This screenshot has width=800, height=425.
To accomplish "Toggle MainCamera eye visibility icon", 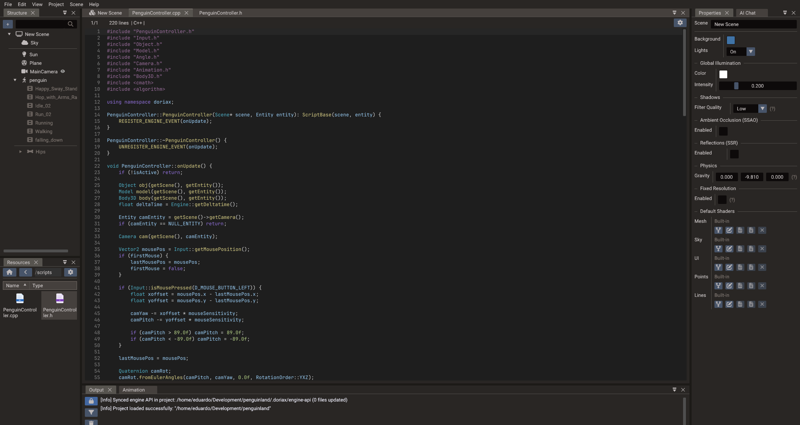I will [63, 71].
